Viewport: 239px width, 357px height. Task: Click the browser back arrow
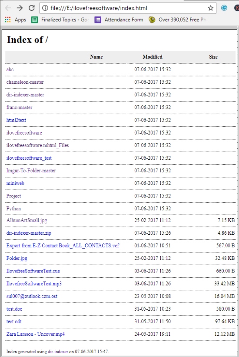pos(8,8)
